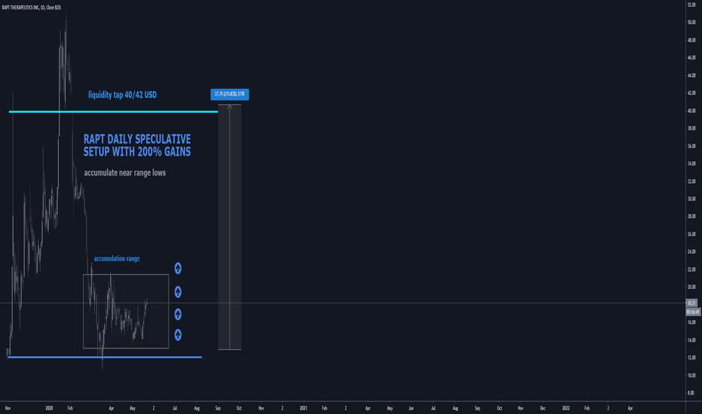Screen dimensions: 702x414
Task: Click the 42.00 price axis label
Action: click(691, 93)
